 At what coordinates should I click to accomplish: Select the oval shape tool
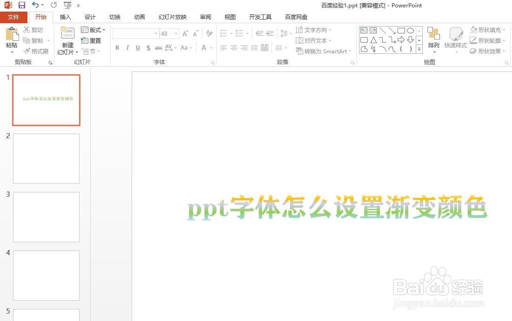pyautogui.click(x=410, y=31)
